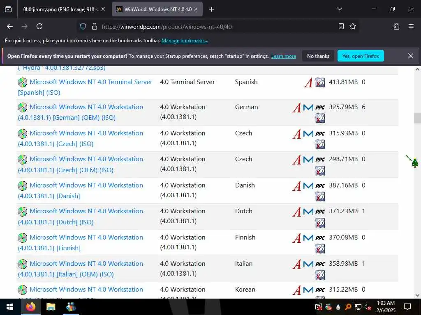The image size is (421, 315).
Task: Click the Firefox View icon in tab bar
Action: (x=8, y=9)
